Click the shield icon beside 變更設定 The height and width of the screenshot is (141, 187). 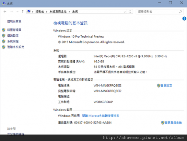(x=159, y=85)
